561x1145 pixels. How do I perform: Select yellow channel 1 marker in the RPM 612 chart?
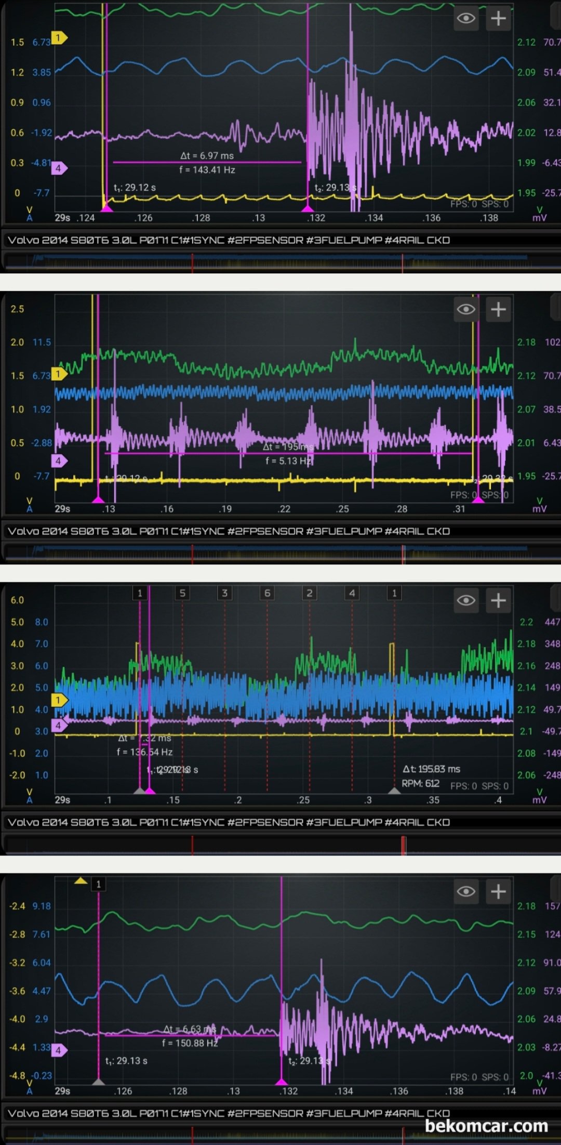59,700
